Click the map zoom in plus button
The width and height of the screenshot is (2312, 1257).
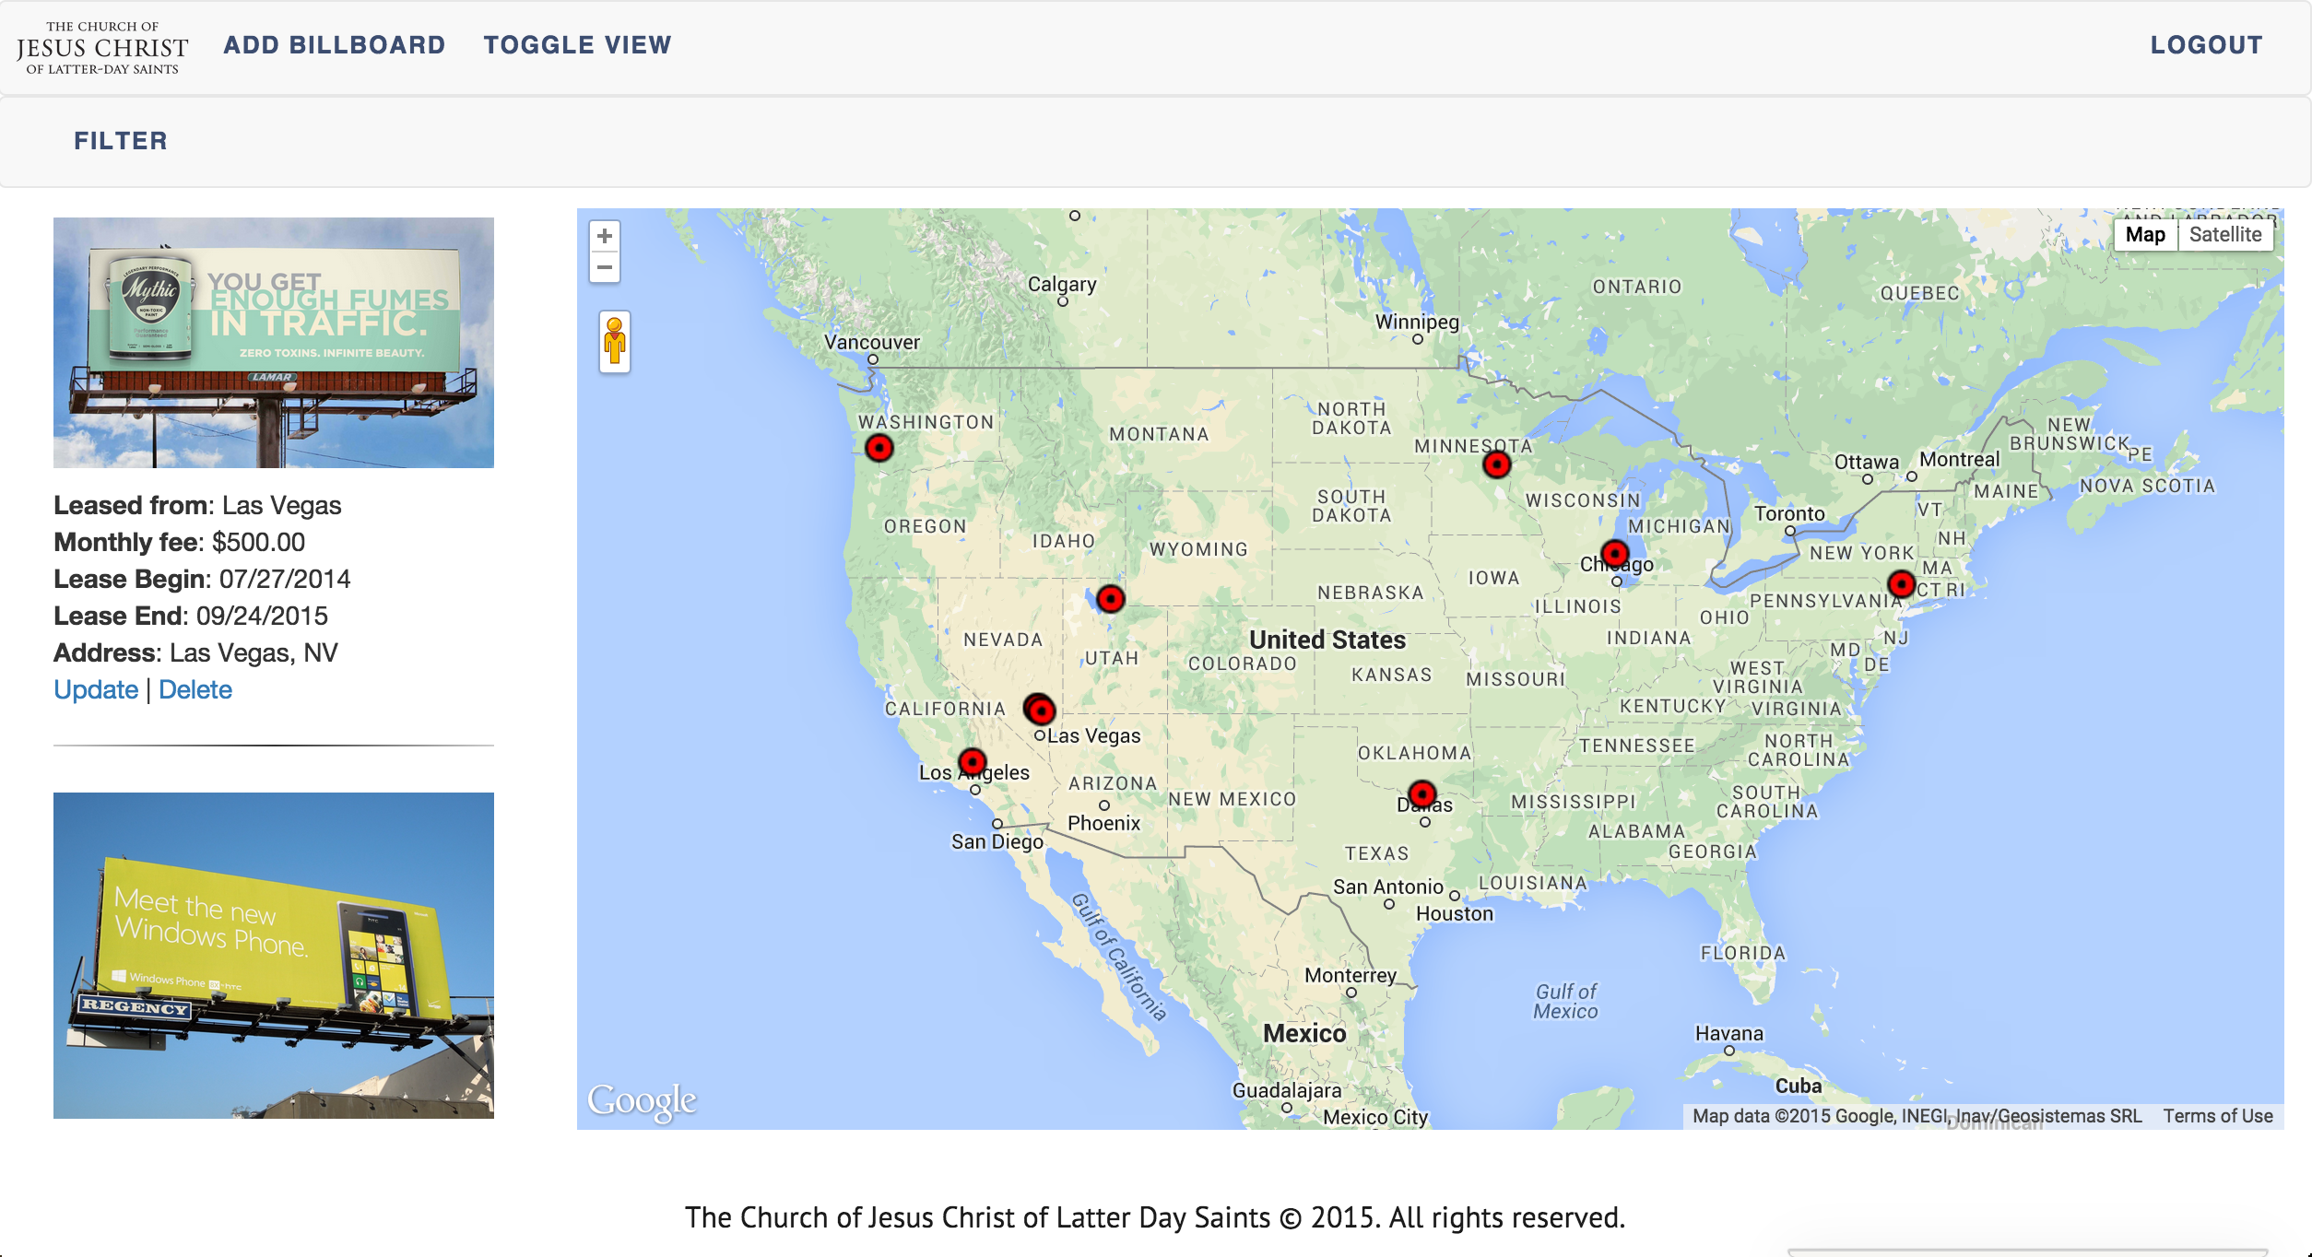coord(605,236)
